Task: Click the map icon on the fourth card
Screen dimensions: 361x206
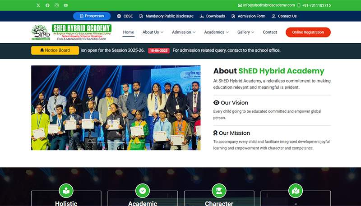Action: pos(296,191)
